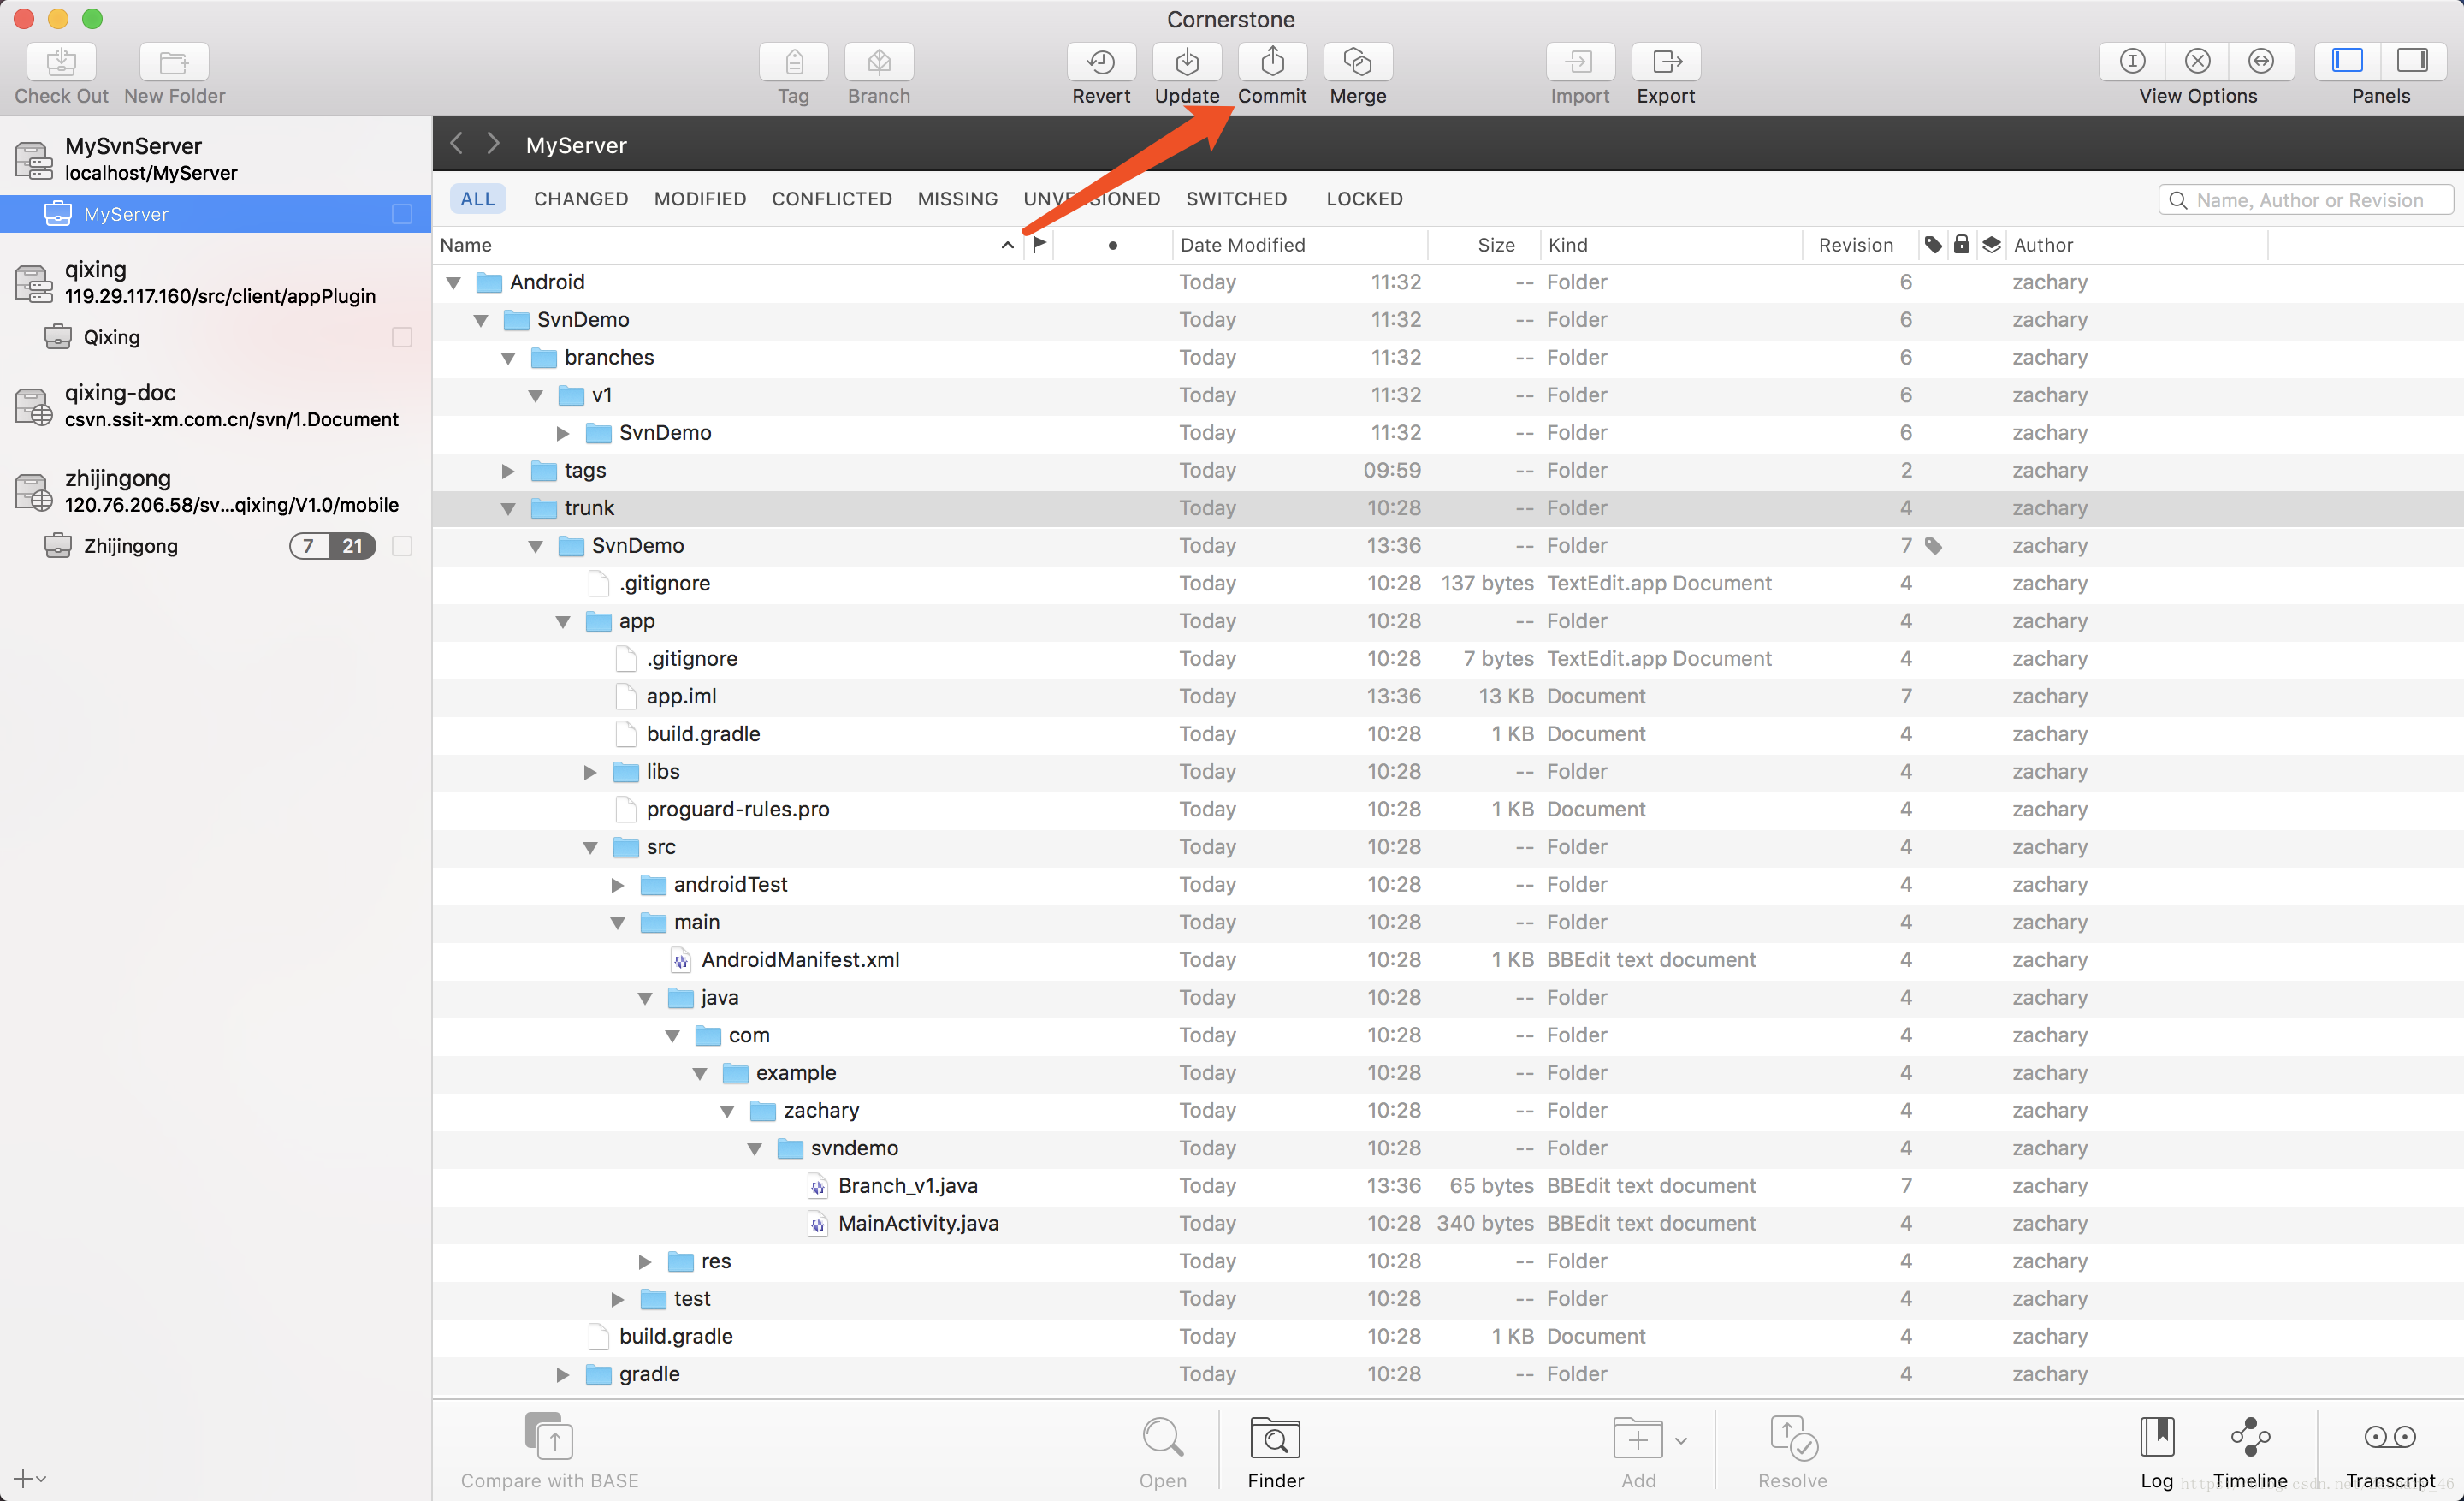Open the Log panel icon

pos(2157,1437)
